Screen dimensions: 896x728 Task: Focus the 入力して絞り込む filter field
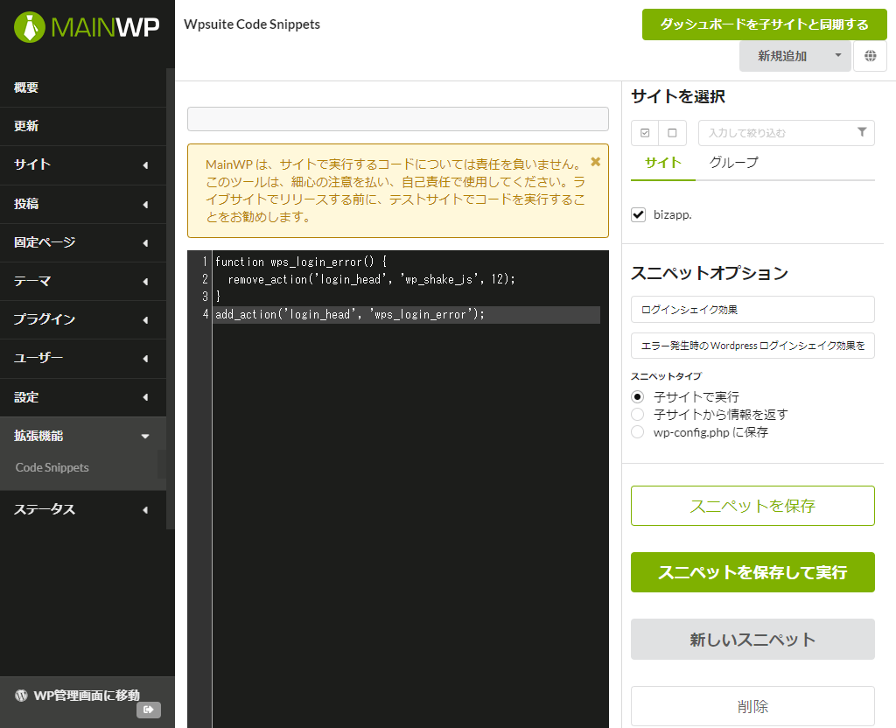tap(787, 133)
